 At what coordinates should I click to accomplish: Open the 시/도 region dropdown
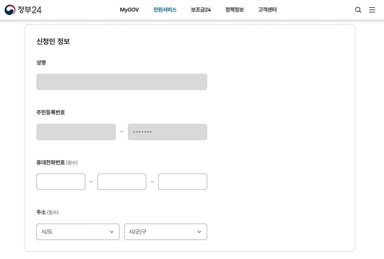[78, 232]
